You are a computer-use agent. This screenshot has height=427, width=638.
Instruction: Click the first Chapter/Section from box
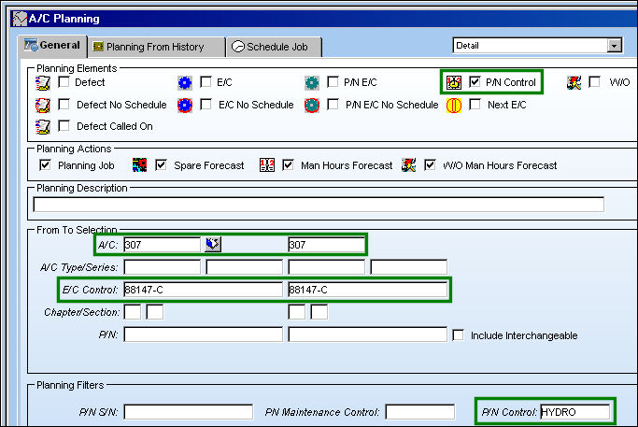point(133,312)
